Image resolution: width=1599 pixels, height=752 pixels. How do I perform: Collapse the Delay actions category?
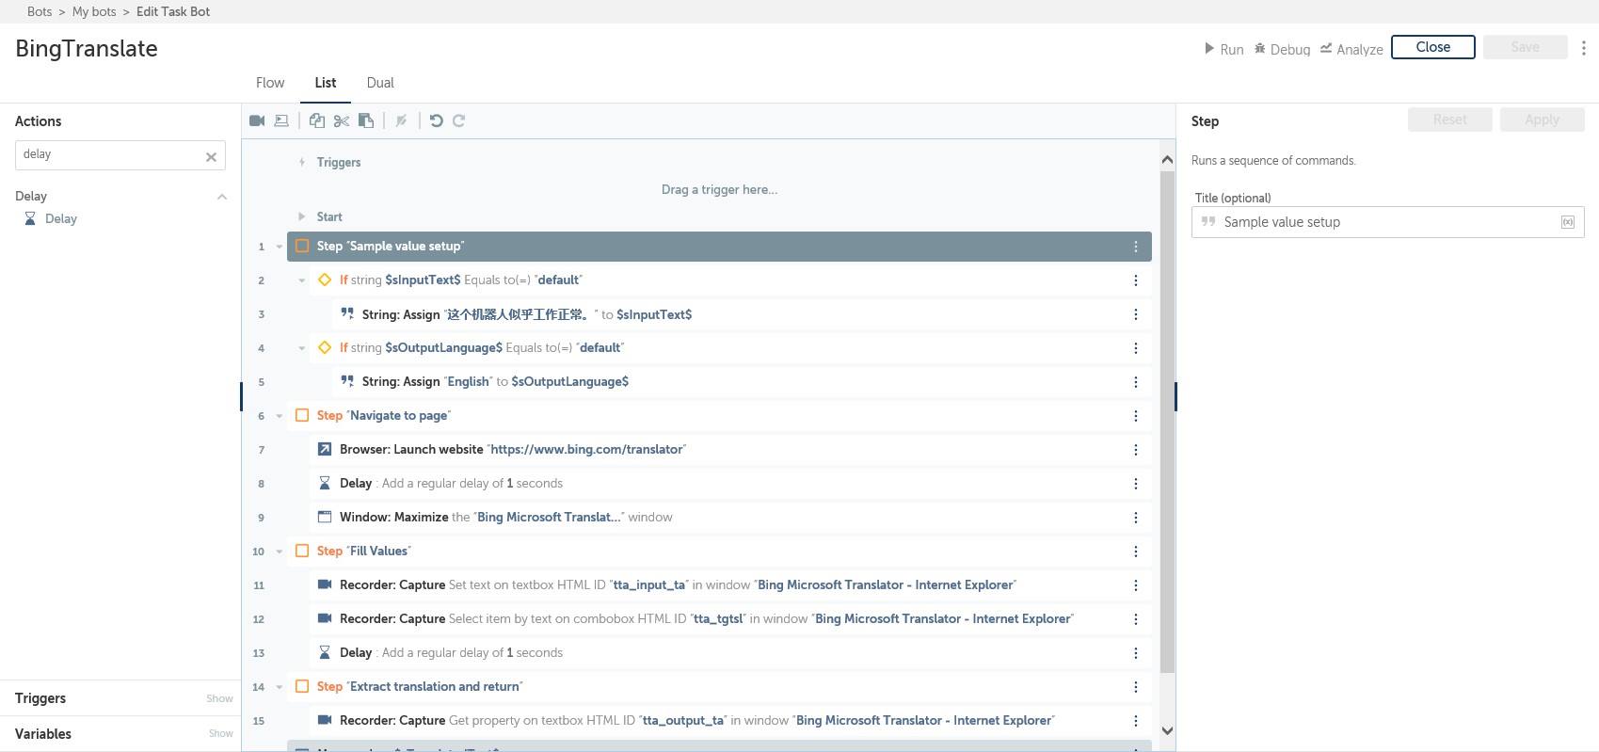click(222, 197)
